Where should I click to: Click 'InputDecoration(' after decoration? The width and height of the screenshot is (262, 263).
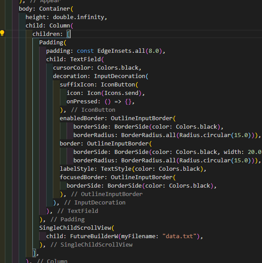coord(121,76)
